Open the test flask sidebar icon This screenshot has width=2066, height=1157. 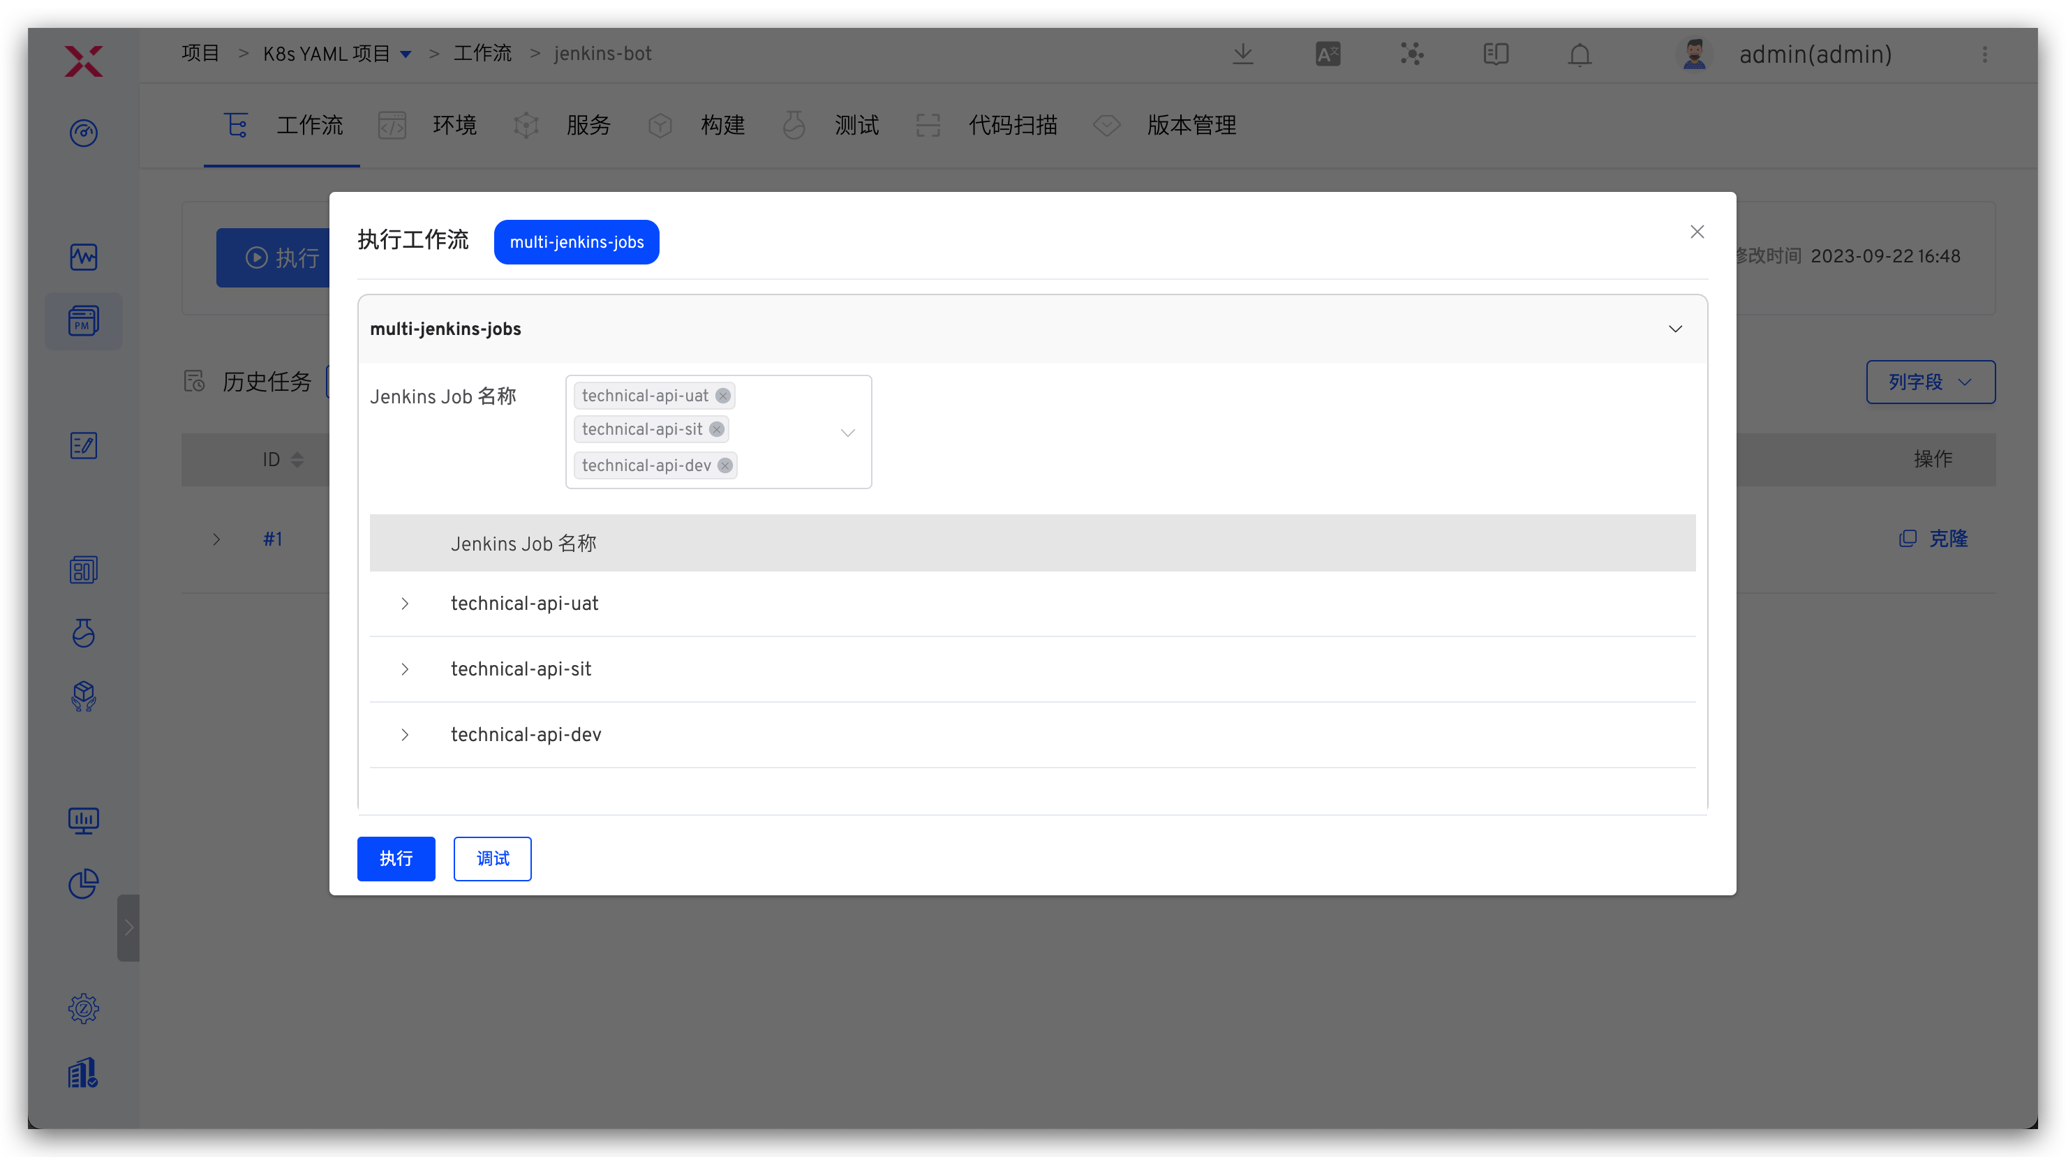click(84, 633)
